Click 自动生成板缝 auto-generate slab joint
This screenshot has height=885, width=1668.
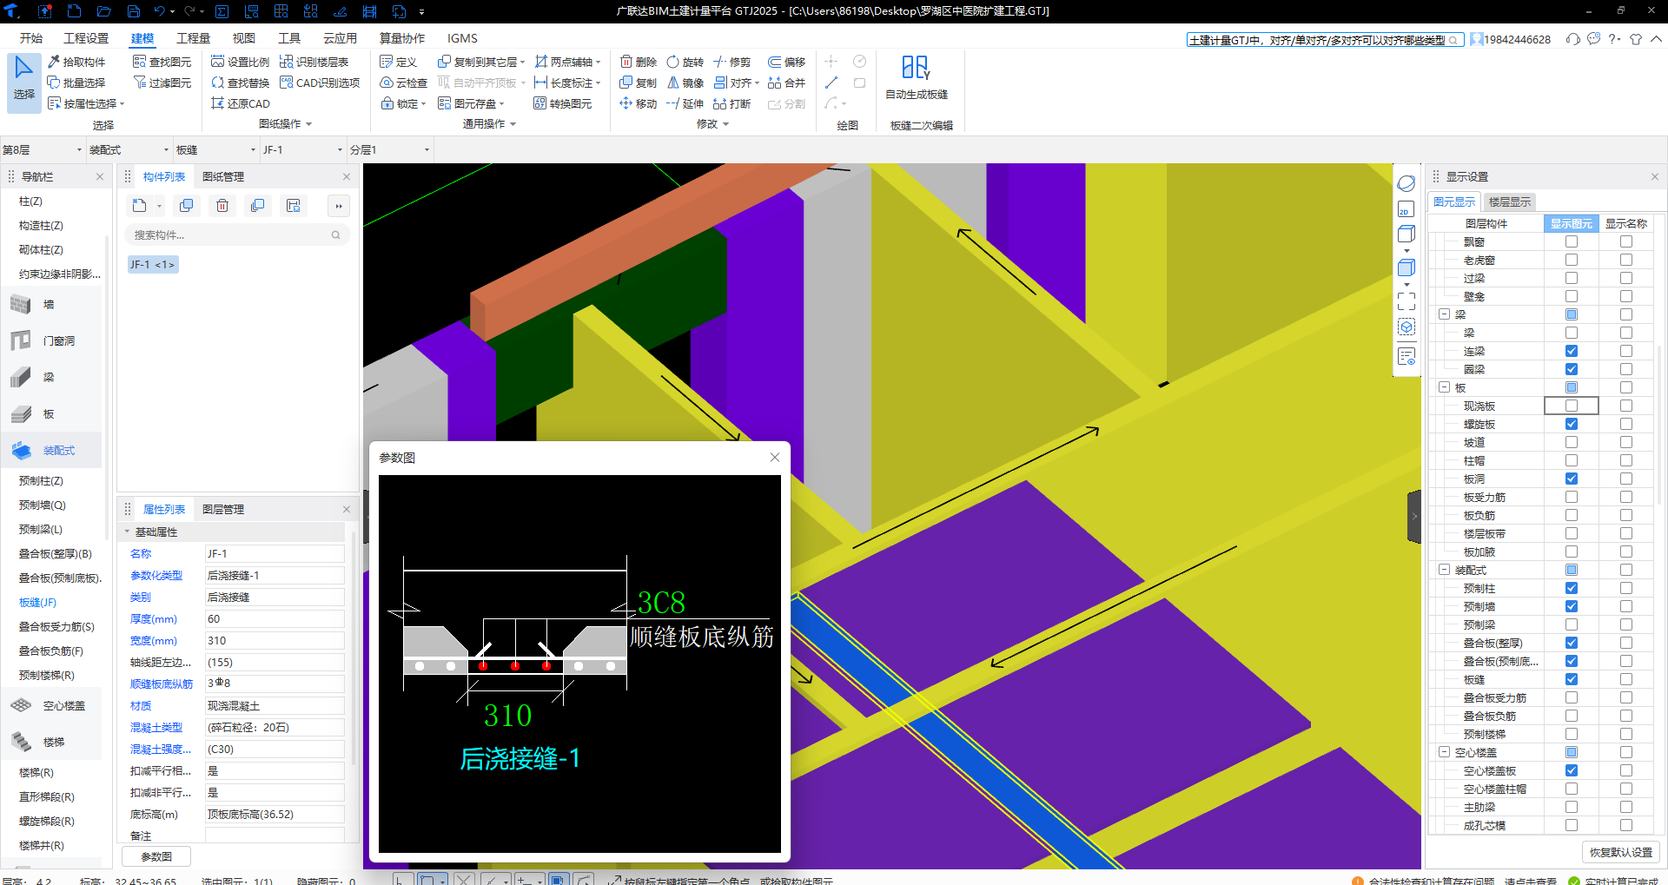pos(917,77)
